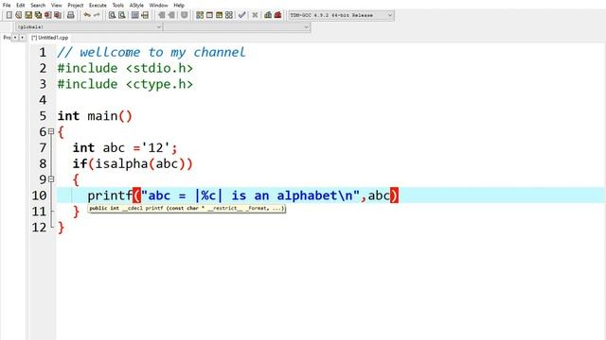Open the Search menu
Viewport: 606px width, 340px height.
(x=38, y=5)
